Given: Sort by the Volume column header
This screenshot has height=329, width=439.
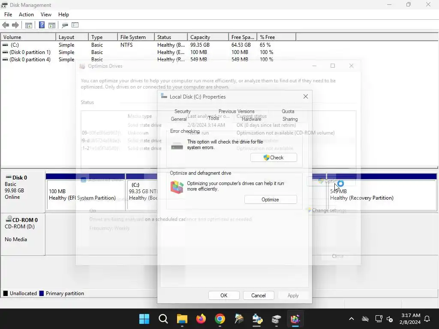Looking at the screenshot, I should [x=28, y=37].
